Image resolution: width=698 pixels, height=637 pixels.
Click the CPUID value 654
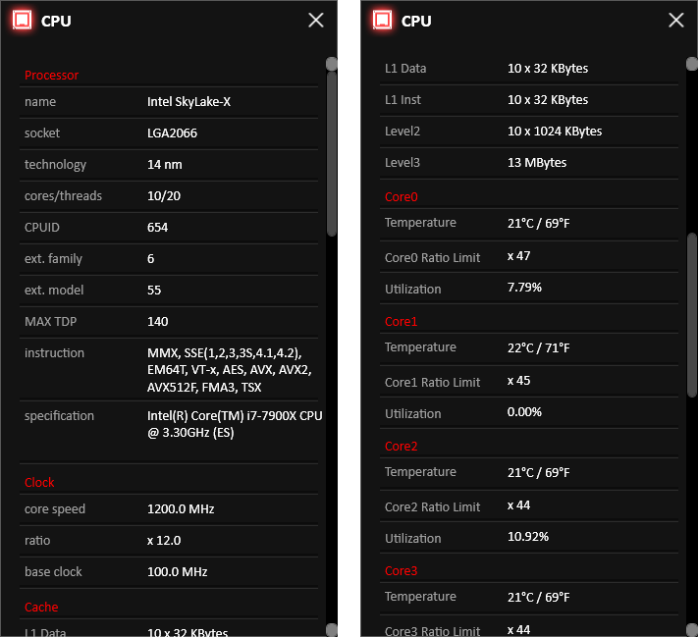coord(158,228)
